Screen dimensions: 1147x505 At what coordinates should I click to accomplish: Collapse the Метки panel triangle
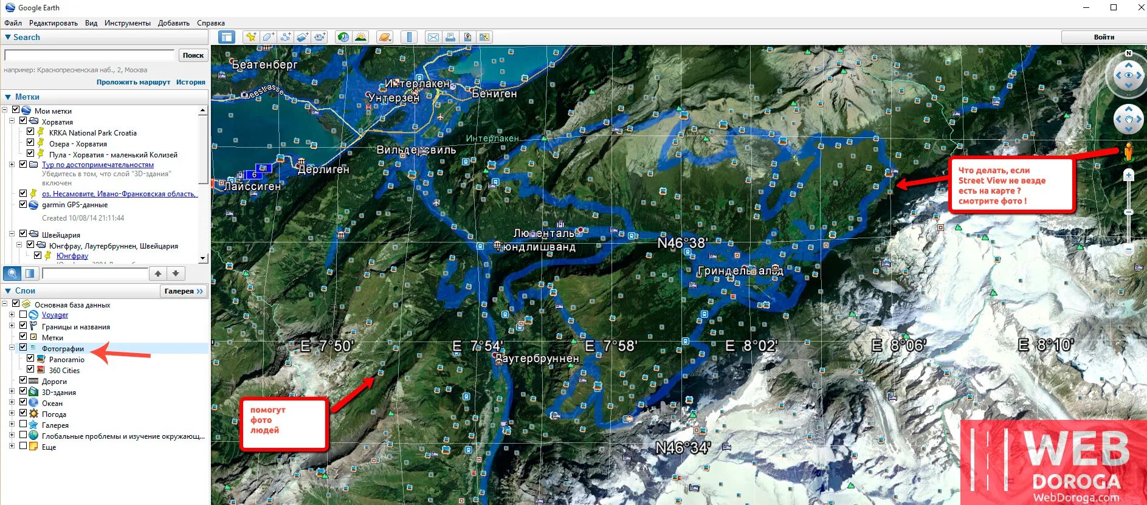point(8,97)
